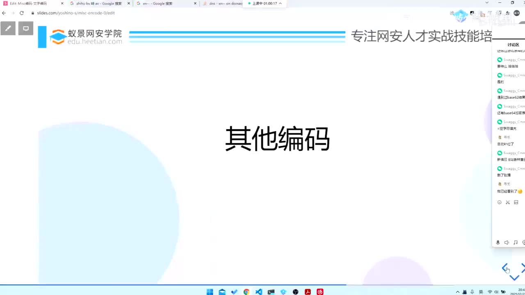Toggle the microphone in discussion panel
Image resolution: width=525 pixels, height=295 pixels.
coord(498,243)
